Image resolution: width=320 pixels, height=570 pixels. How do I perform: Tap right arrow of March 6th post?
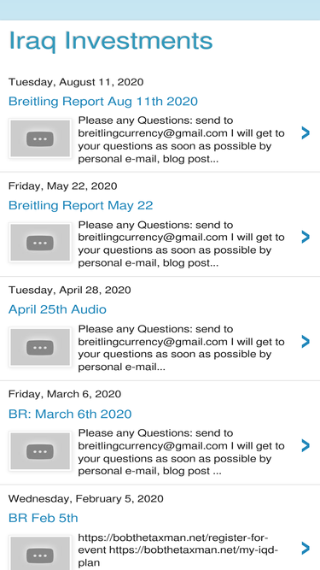(x=305, y=445)
